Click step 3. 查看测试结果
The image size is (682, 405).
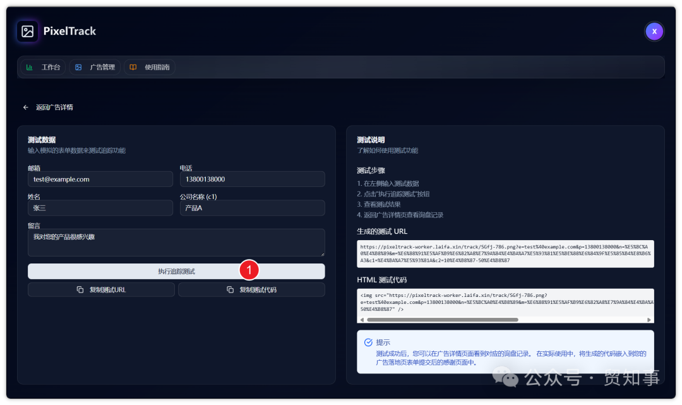(379, 205)
